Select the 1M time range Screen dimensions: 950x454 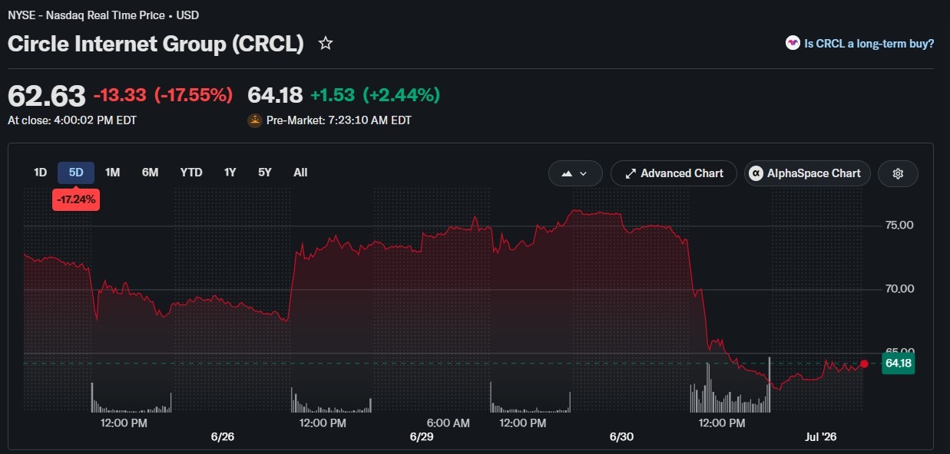coord(113,173)
